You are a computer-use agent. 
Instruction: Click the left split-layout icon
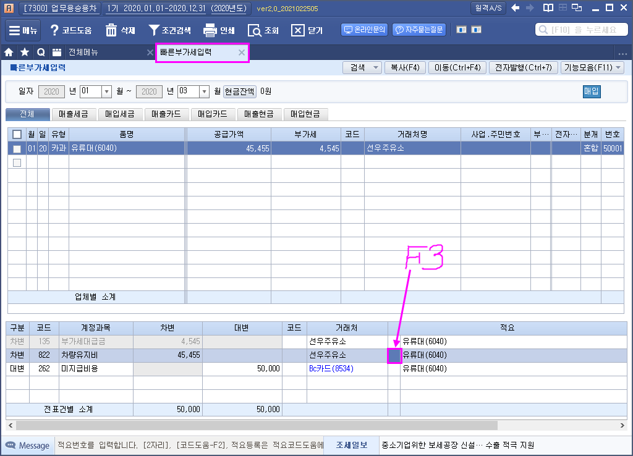[461, 30]
